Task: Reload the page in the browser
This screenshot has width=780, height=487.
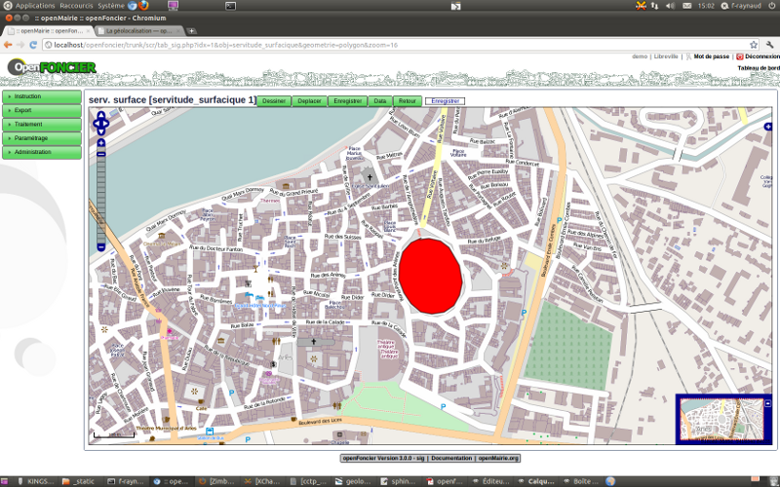Action: (x=33, y=45)
